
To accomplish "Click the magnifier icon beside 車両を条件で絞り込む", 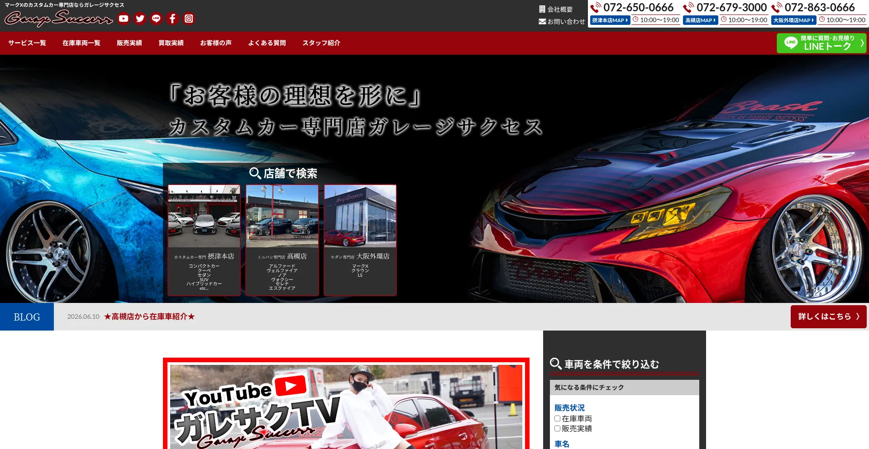I will click(x=556, y=364).
